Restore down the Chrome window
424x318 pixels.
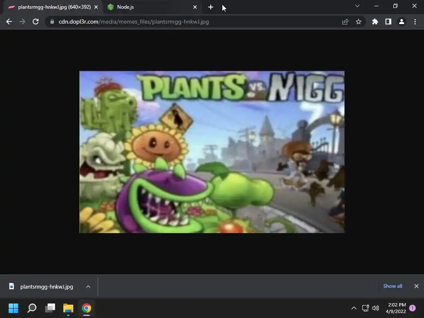point(395,6)
